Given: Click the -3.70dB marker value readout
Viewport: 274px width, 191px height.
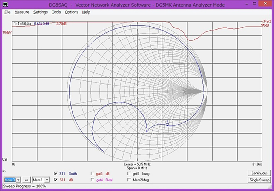Looking at the screenshot, I should click(x=61, y=24).
